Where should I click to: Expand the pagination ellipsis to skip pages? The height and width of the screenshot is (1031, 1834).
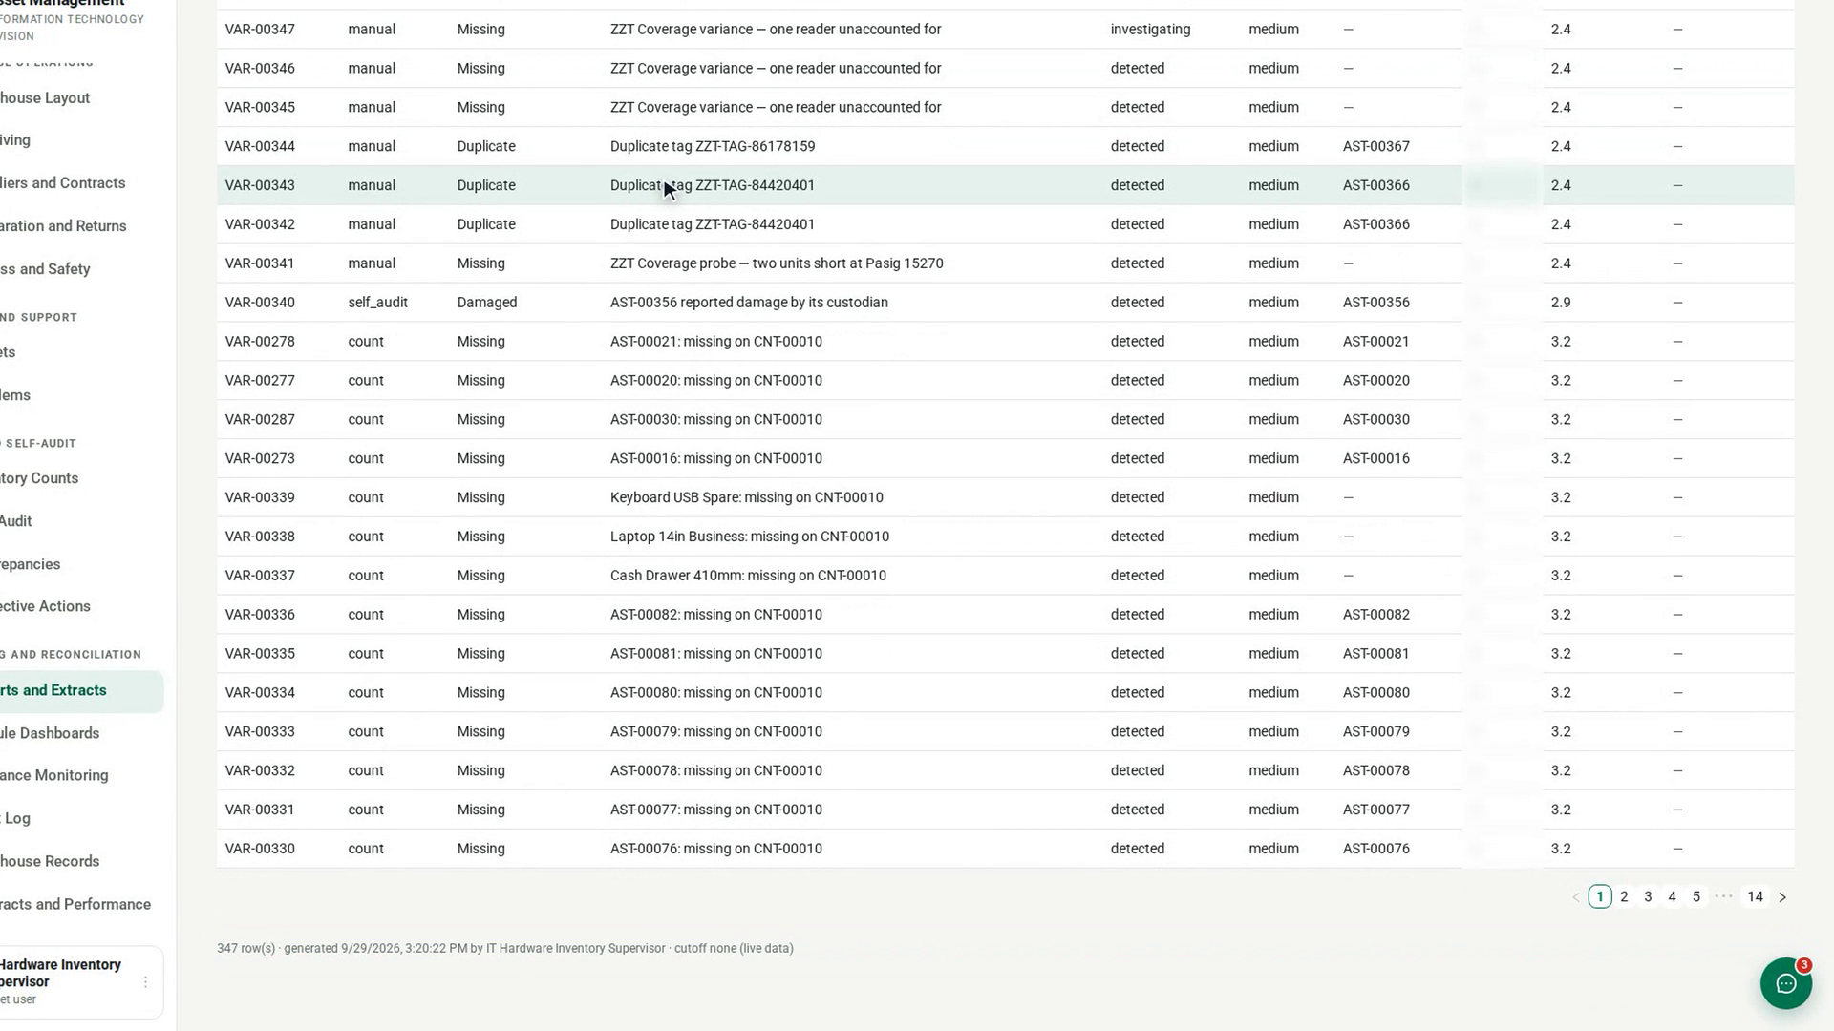coord(1723,897)
